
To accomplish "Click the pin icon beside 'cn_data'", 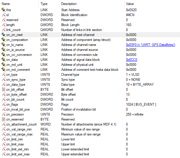I will click(4, 60).
